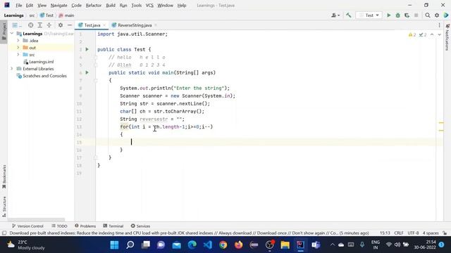Click the src breadcrumb in the navigation bar
This screenshot has height=253, width=451.
coord(32,15)
